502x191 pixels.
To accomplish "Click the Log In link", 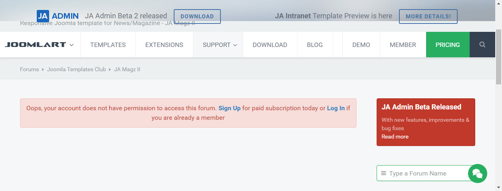I will [x=335, y=108].
